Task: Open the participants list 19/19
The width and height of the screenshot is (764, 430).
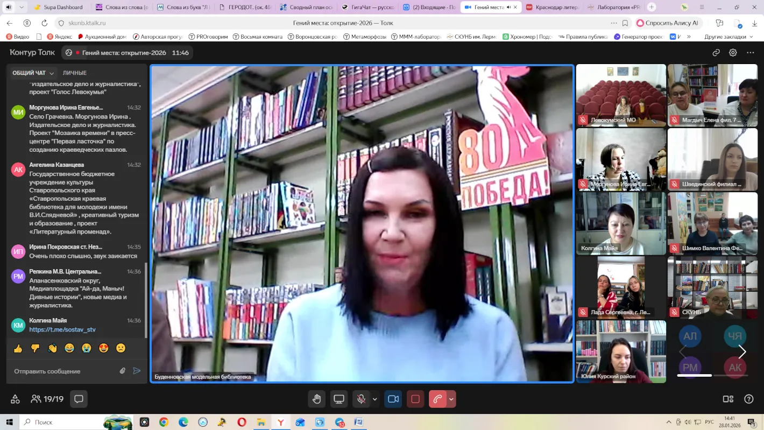Action: 47,399
